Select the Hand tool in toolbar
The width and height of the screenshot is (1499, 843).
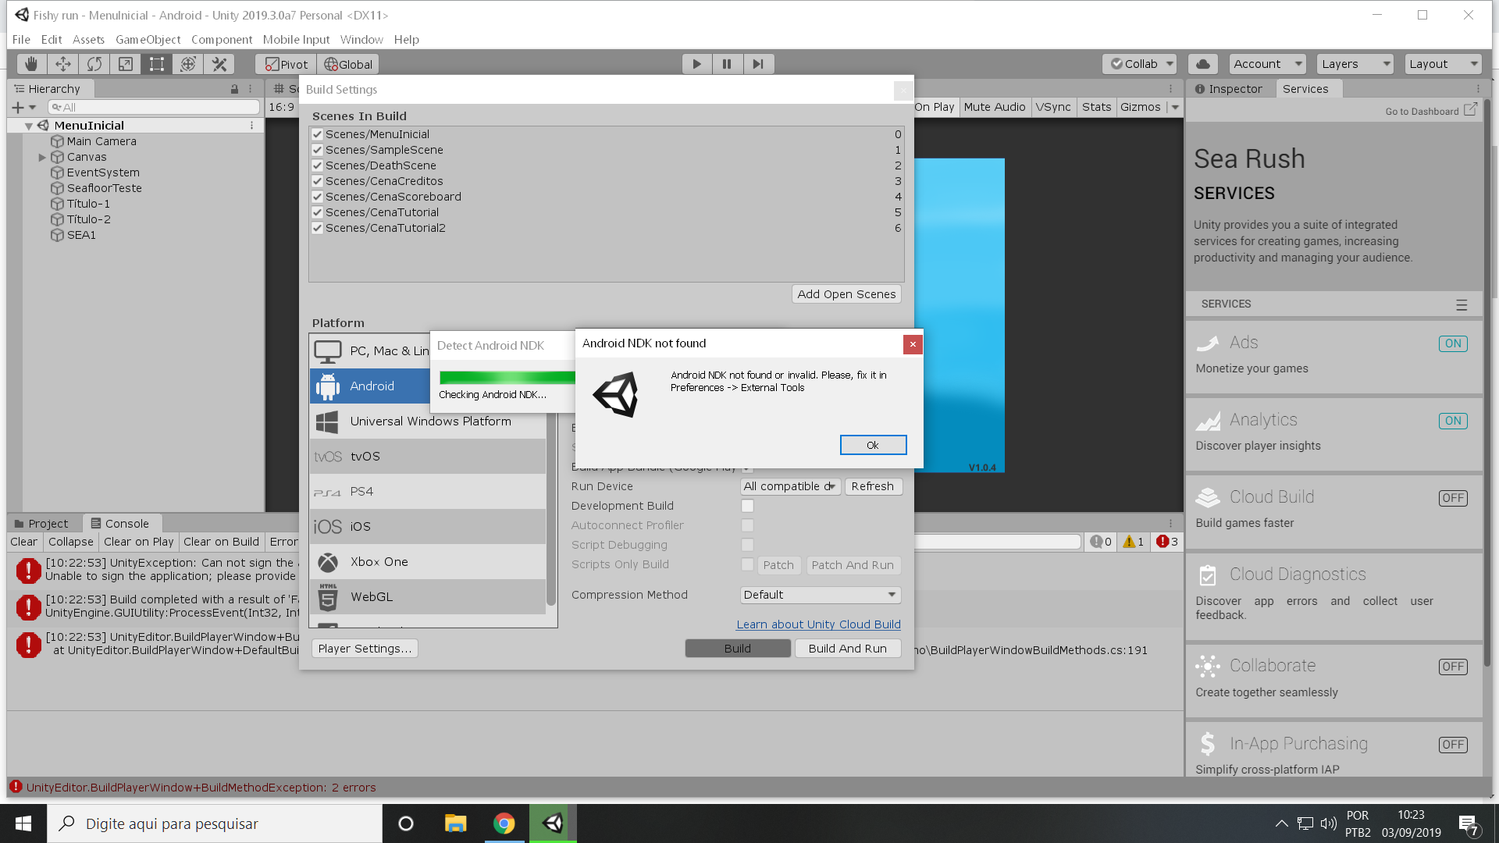(31, 64)
